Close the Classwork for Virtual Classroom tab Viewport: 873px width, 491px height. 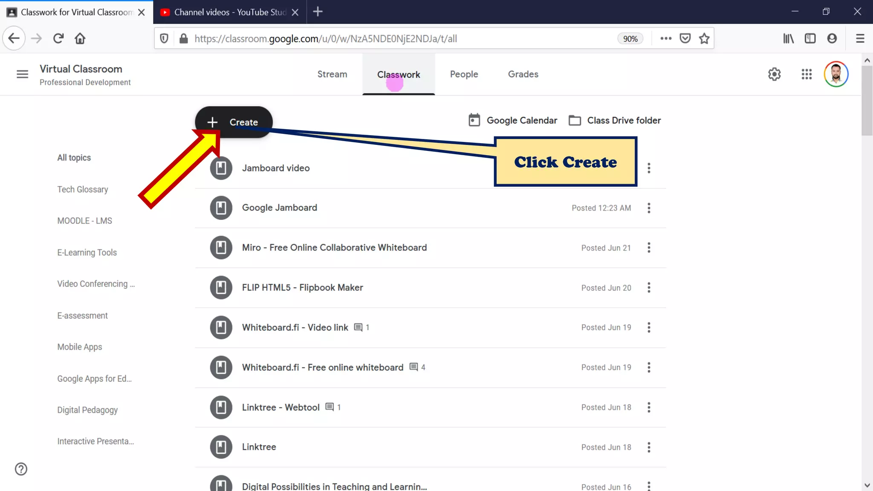click(142, 12)
